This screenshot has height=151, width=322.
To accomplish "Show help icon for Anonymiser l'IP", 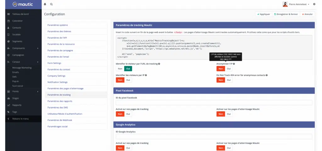I will (234, 64).
